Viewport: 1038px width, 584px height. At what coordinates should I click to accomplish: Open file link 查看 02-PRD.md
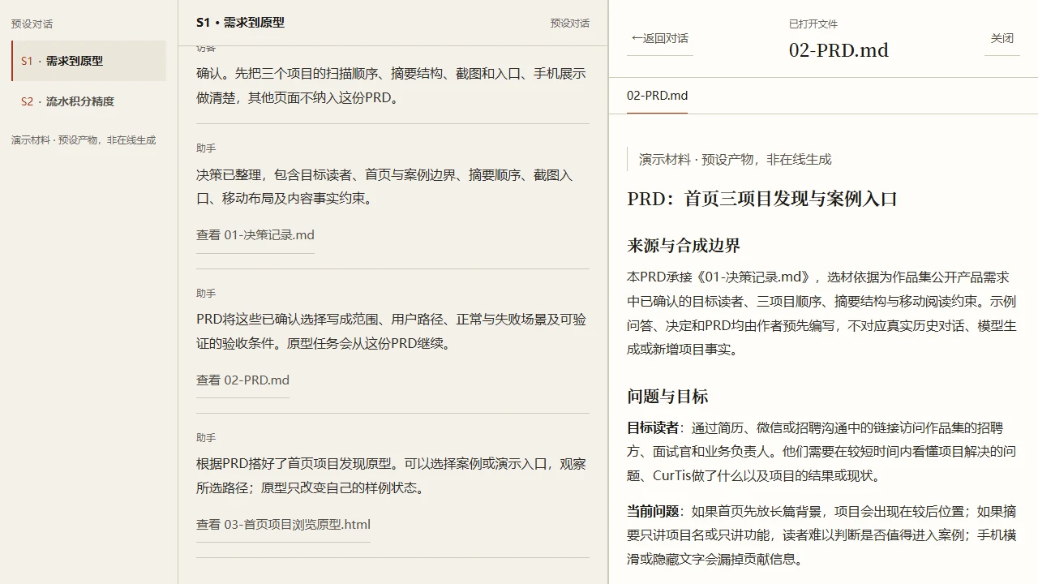point(242,380)
